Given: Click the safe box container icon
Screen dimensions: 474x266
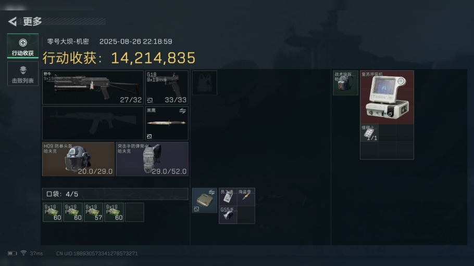Looking at the screenshot, I should click(x=204, y=200).
